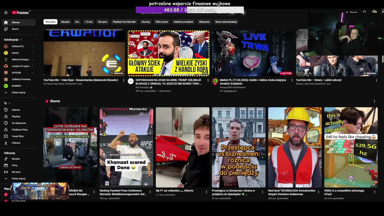Open Na żywo under Odkrywaj
Screen dimensions: 384x216
tap(19, 172)
